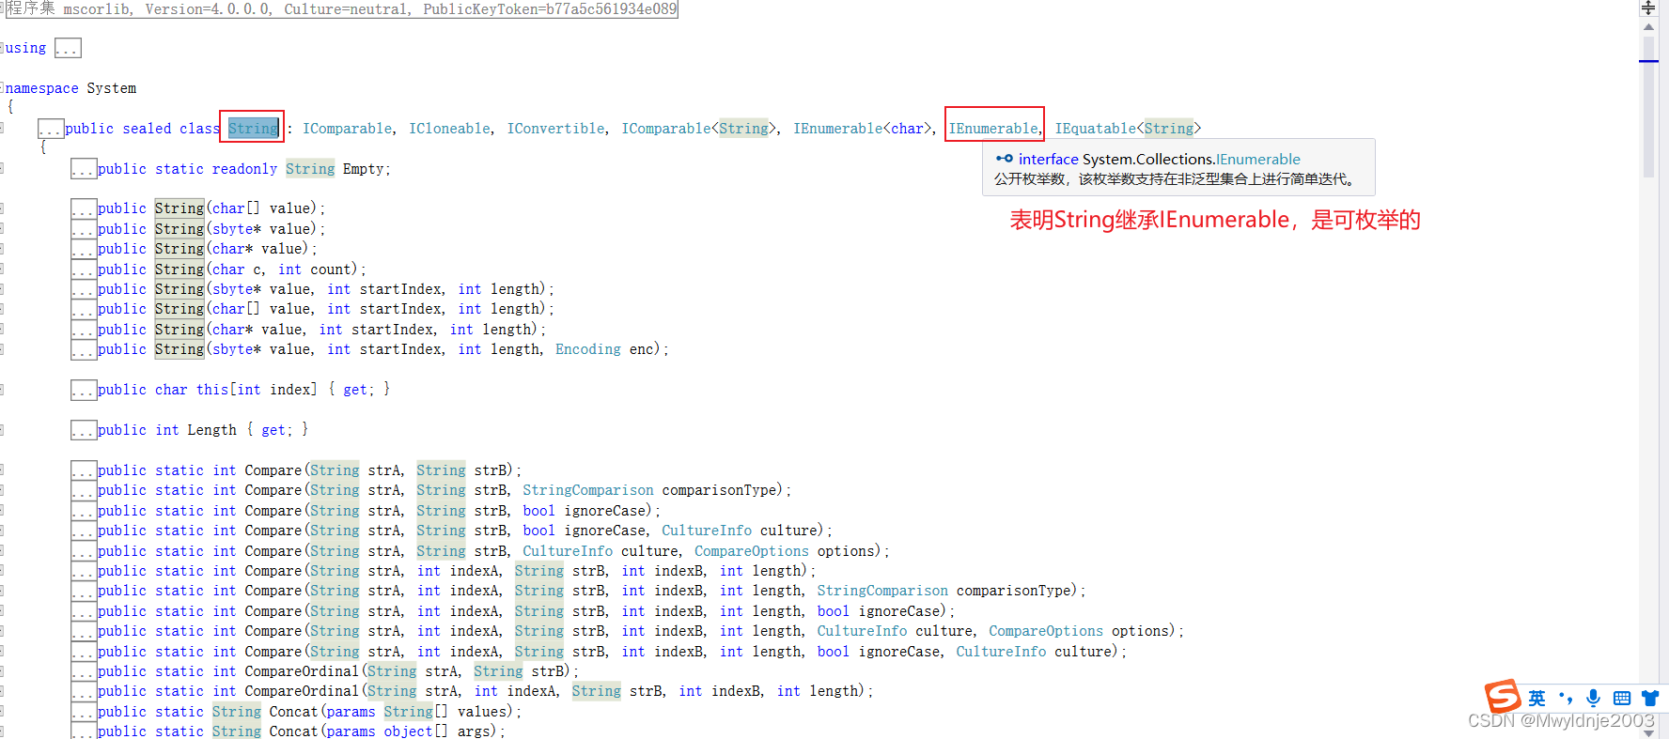Click IEnumerable<char> in the class declaration
Viewport: 1669px width, 739px height.
point(863,129)
